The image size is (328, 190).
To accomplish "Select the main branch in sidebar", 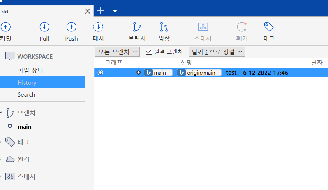I will (25, 127).
